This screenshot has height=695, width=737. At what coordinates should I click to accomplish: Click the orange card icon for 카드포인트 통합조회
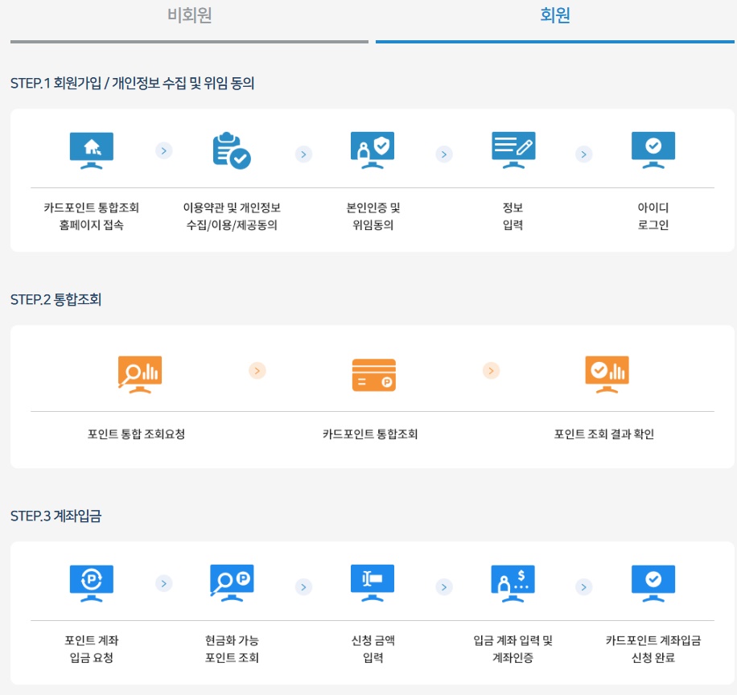click(374, 375)
